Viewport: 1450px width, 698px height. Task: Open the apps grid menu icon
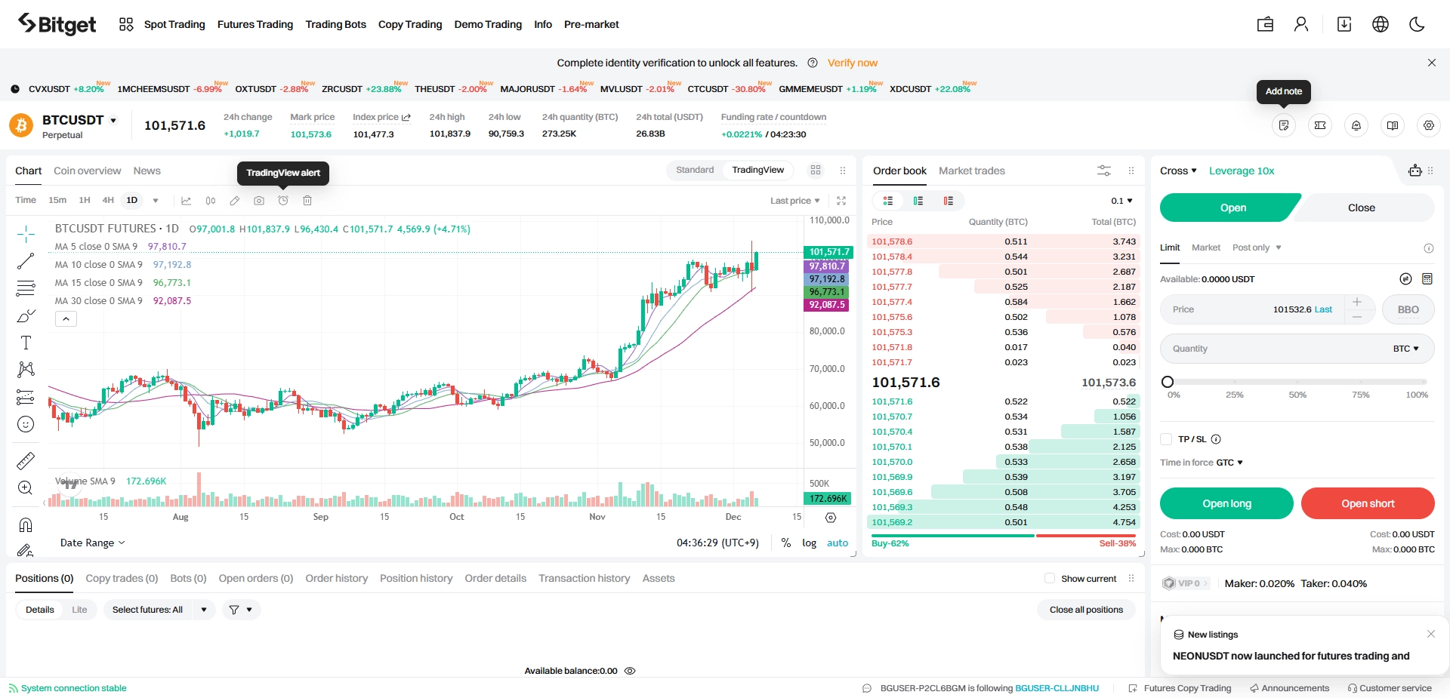coord(126,24)
